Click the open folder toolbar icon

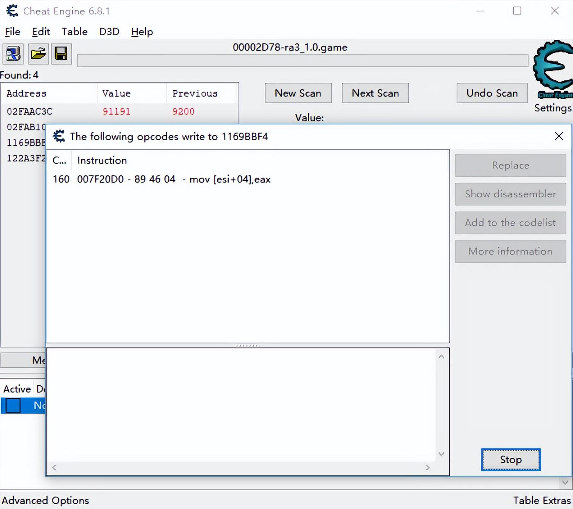pyautogui.click(x=38, y=54)
